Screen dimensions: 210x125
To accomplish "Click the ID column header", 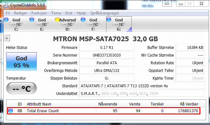I will [20, 104].
